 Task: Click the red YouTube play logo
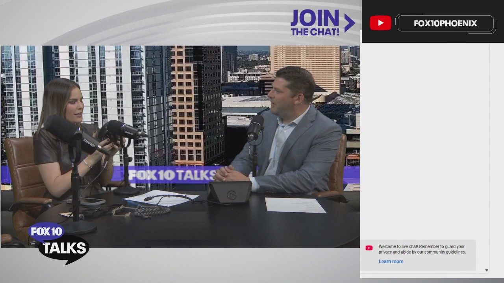point(380,23)
